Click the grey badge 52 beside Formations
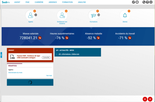This screenshot has width=155, height=102. click(x=99, y=15)
